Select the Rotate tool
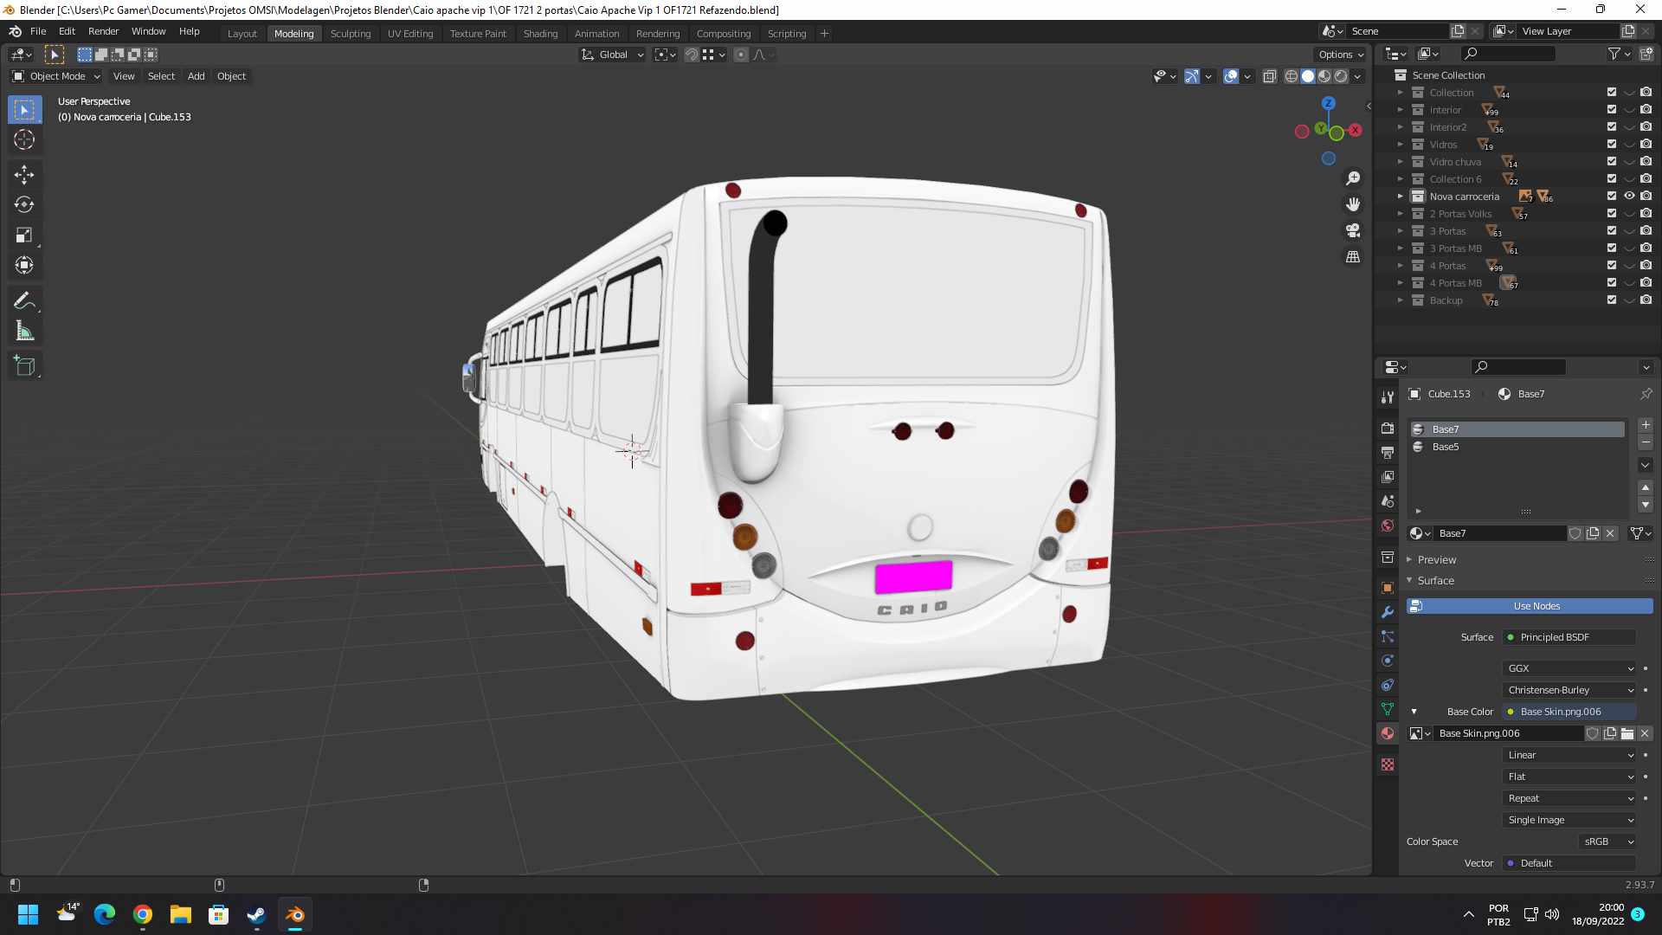Viewport: 1662px width, 935px height. [x=24, y=205]
